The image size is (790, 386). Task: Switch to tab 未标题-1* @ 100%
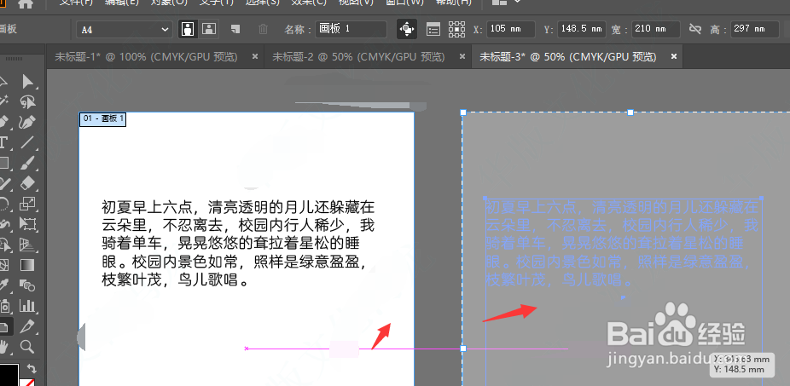(x=146, y=57)
